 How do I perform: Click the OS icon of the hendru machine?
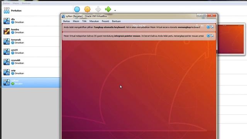tap(7, 31)
